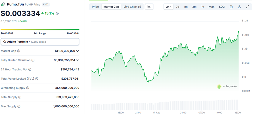Click the 24h Range price bar

(x=40, y=30)
